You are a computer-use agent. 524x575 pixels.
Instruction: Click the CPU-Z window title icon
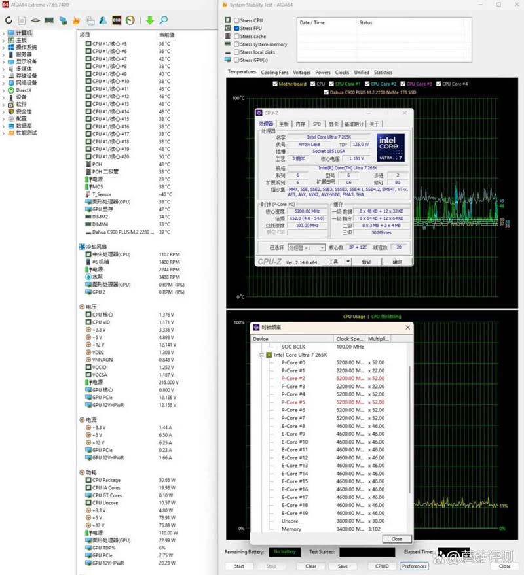coord(259,113)
